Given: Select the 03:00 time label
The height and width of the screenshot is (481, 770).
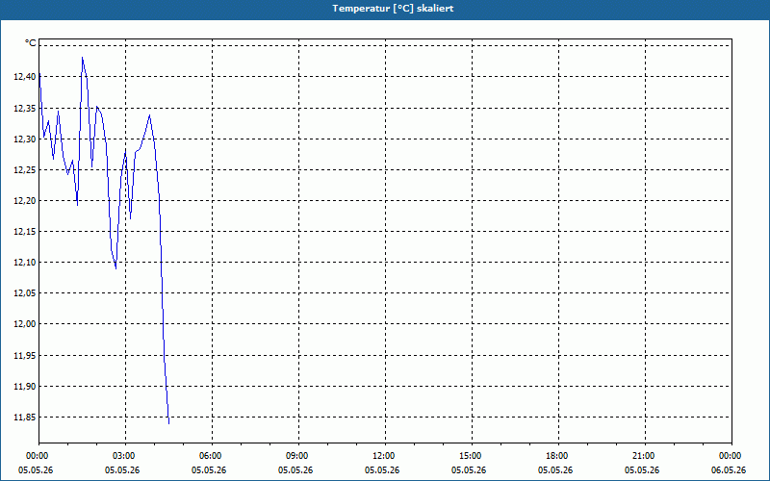Looking at the screenshot, I should point(122,456).
